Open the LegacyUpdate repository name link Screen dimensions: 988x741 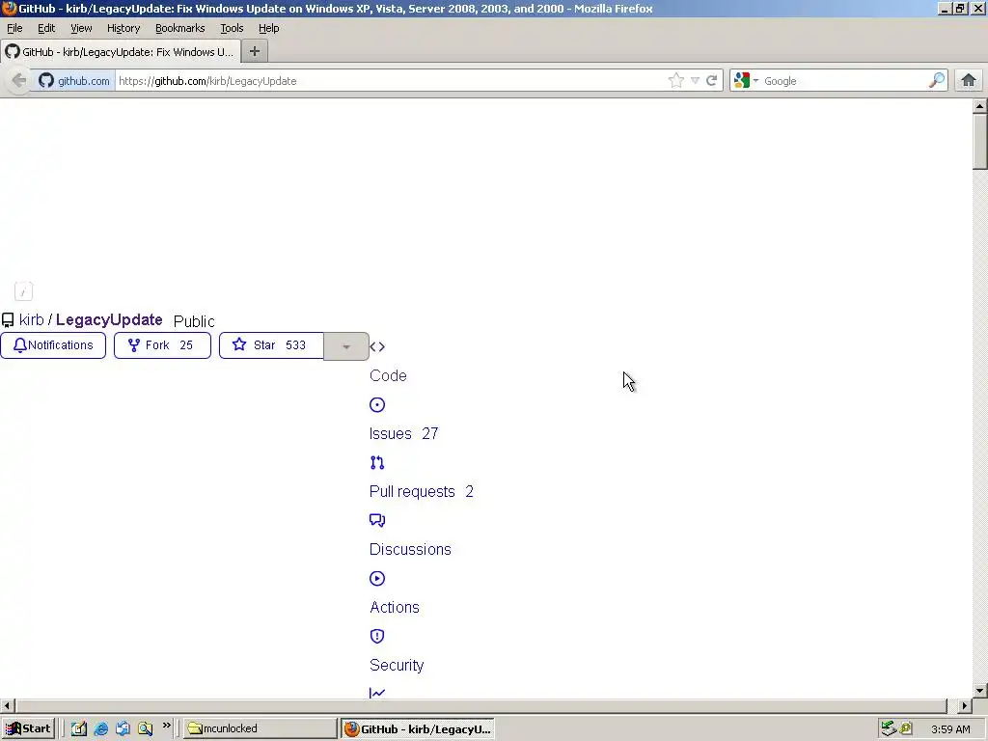point(109,320)
